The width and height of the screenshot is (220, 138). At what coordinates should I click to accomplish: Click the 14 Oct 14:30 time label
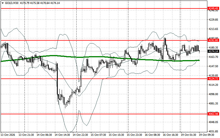pyautogui.click(x=62, y=135)
